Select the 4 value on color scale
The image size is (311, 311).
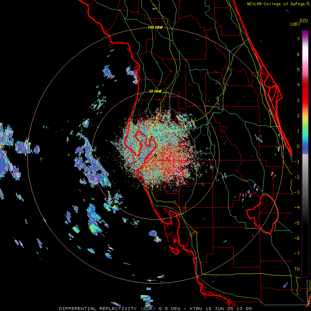pos(298,85)
